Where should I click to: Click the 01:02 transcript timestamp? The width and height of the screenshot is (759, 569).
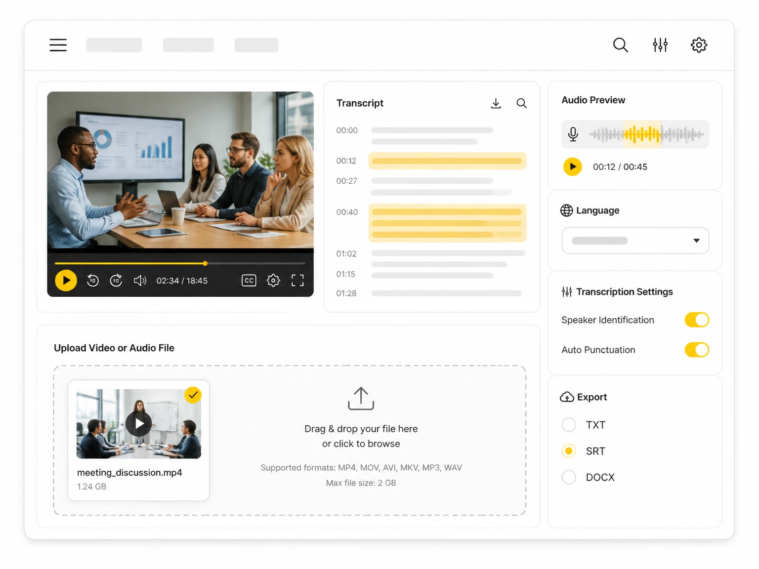346,254
